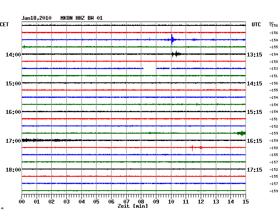The width and height of the screenshot is (280, 213).
Task: Click the 05 minute axis label
Action: click(96, 202)
